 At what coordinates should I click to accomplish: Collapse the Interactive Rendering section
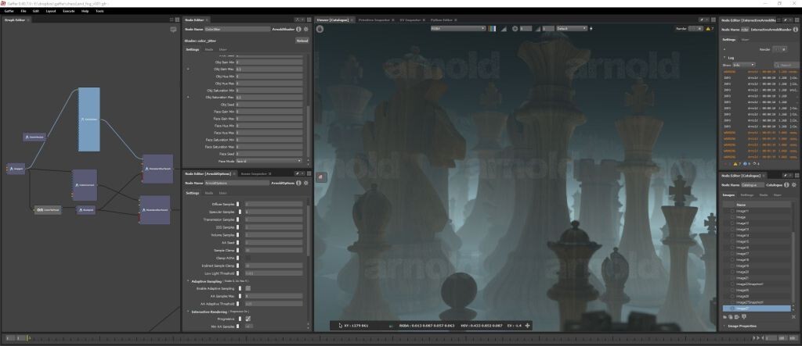[x=188, y=312]
